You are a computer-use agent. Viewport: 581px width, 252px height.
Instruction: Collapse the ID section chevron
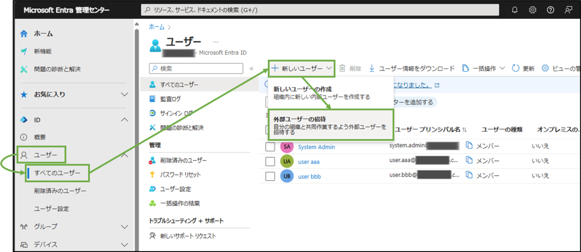tap(124, 119)
